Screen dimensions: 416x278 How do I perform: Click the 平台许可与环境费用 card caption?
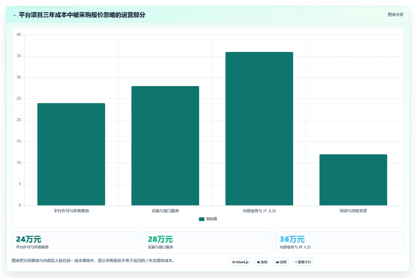32,247
